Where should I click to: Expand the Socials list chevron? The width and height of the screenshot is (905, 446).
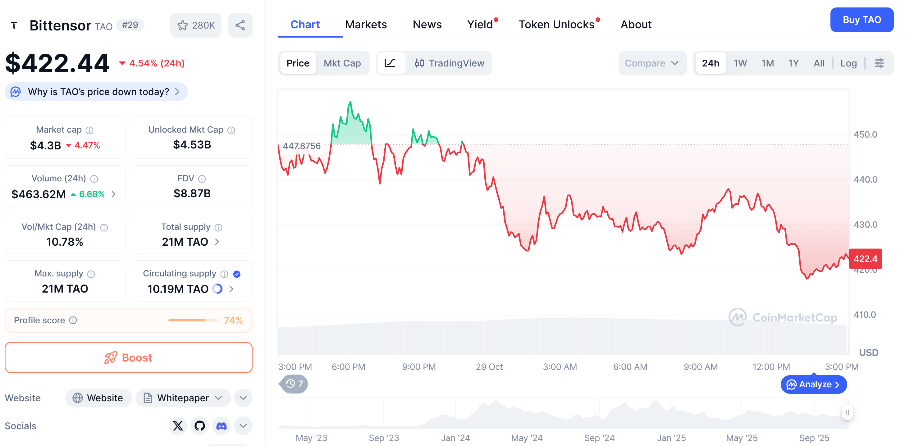242,426
